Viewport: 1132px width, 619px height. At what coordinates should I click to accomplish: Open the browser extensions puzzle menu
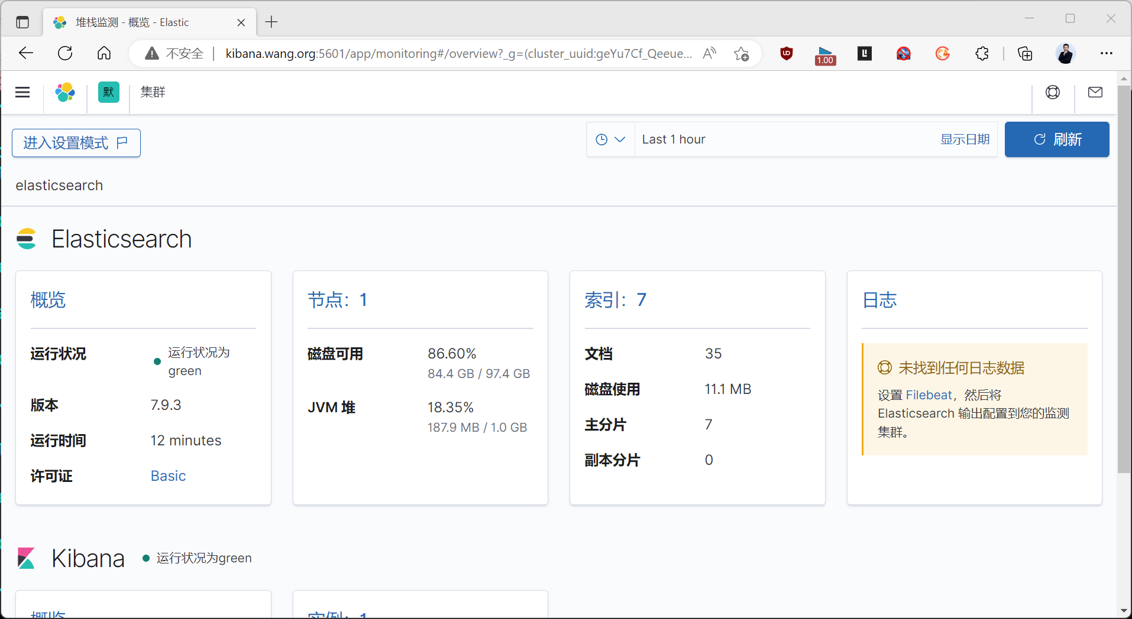point(982,54)
